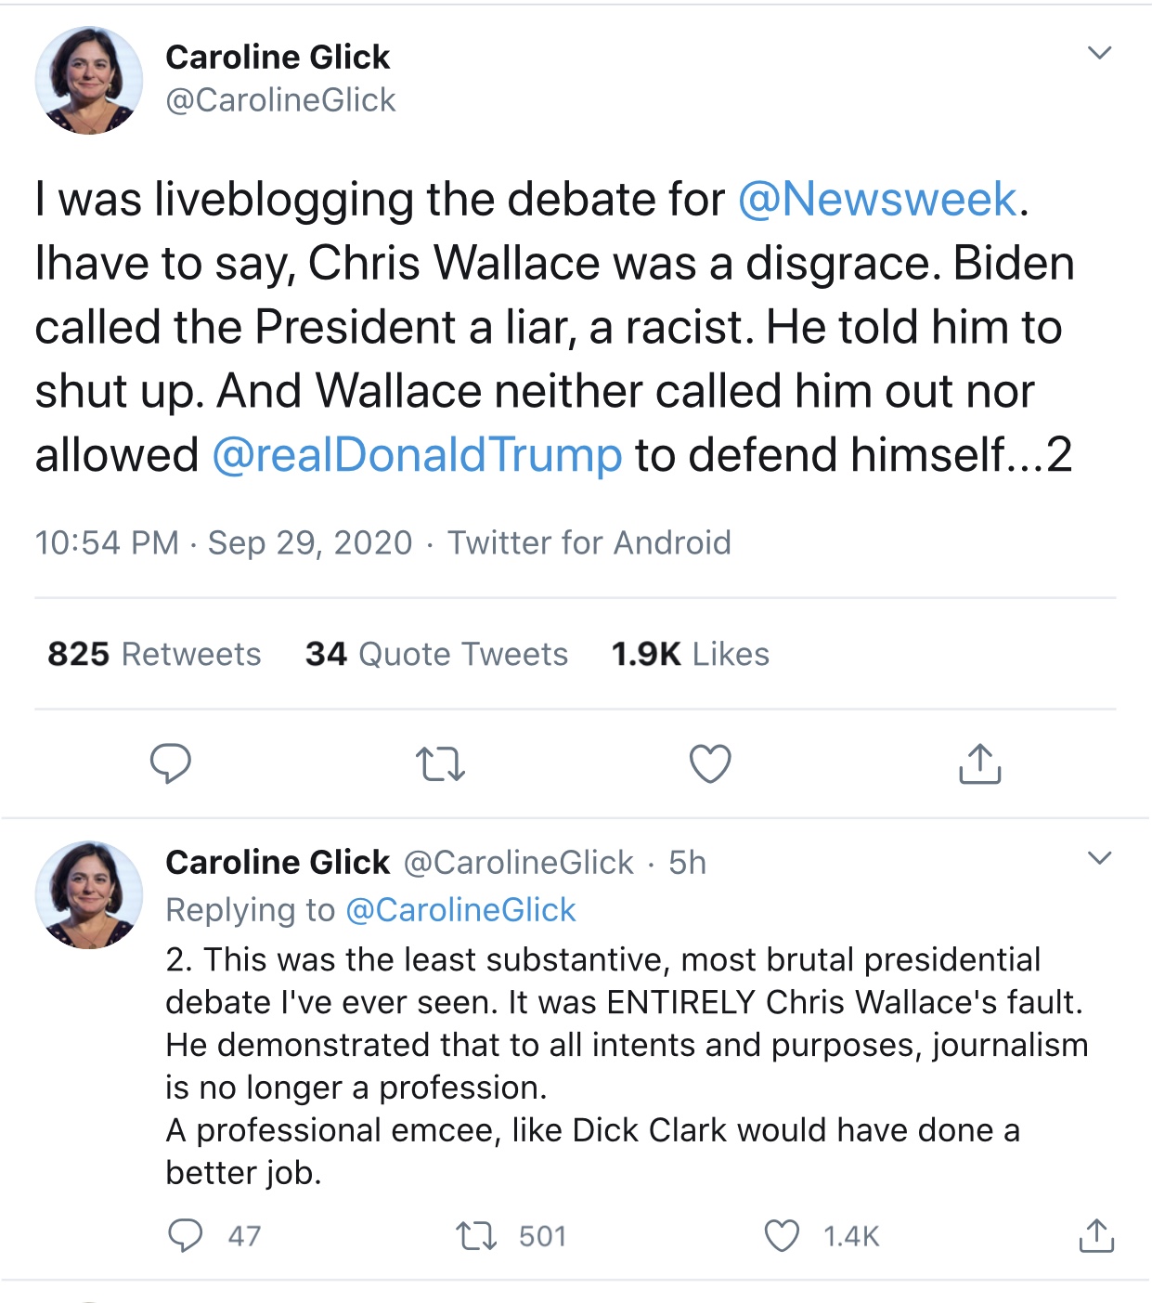The image size is (1152, 1303).
Task: Open the @realDonaldTrump mention link
Action: click(x=417, y=455)
